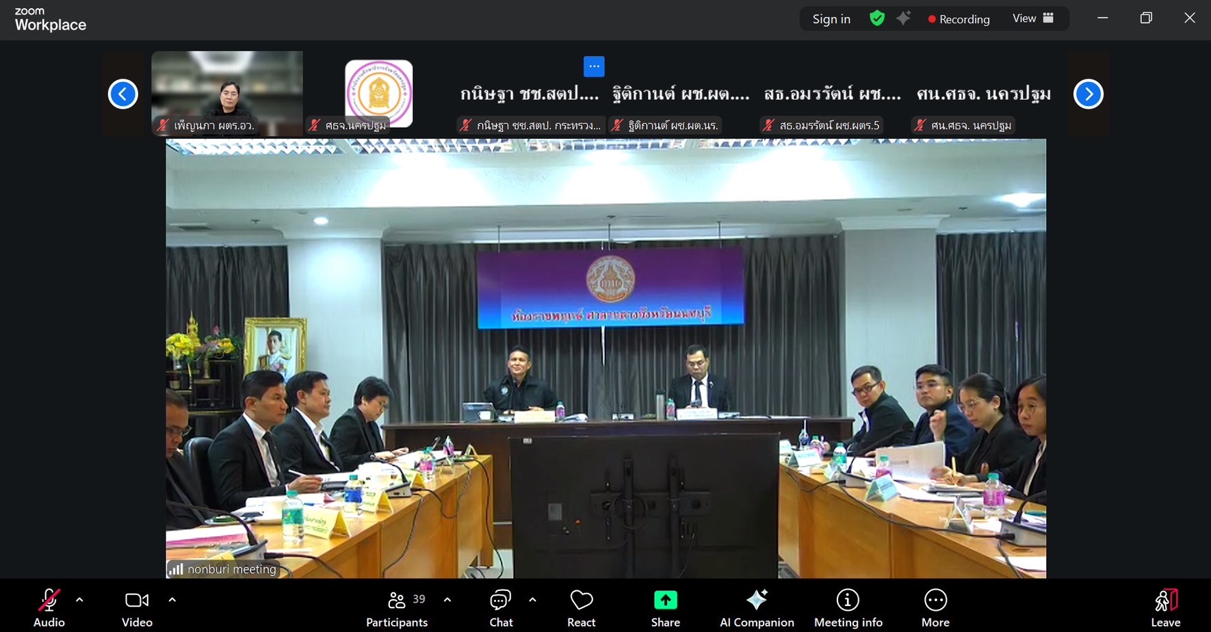Show Meeting info details
Viewport: 1211px width, 632px height.
click(848, 607)
